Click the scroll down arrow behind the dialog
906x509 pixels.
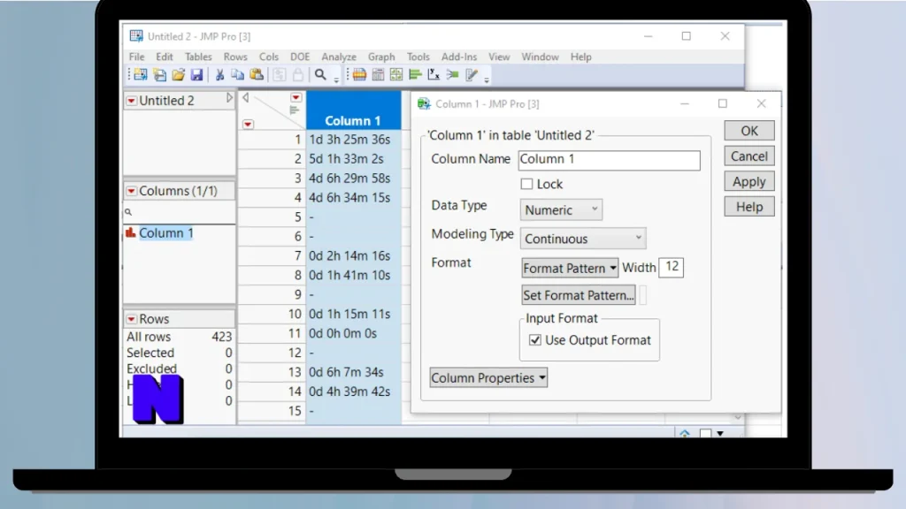pyautogui.click(x=738, y=417)
